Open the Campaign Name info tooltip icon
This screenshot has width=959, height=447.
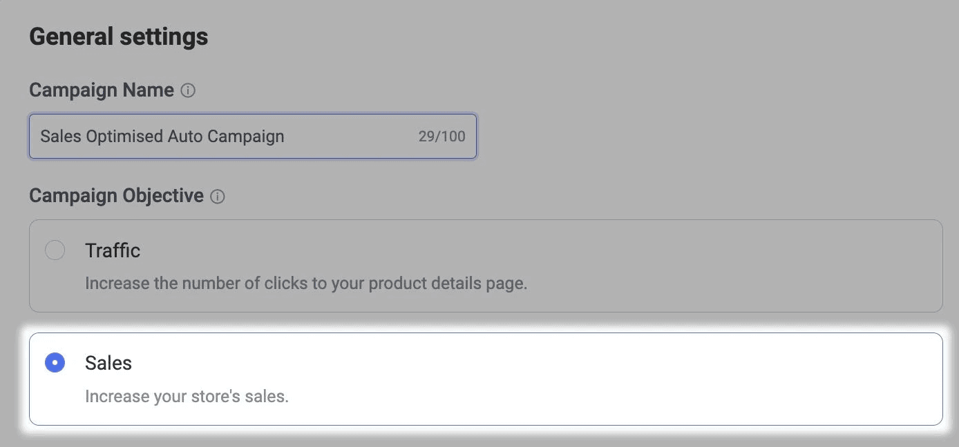188,90
